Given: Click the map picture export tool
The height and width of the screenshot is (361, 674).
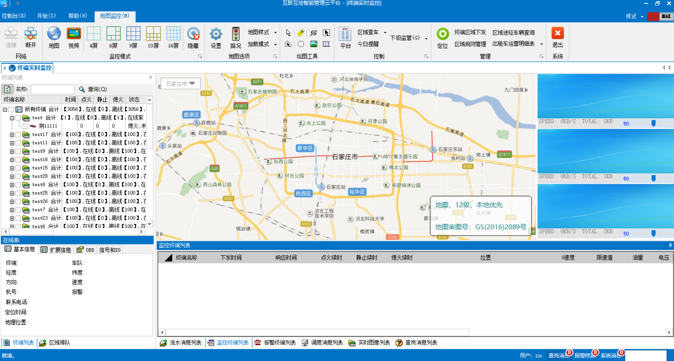Looking at the screenshot, I should coord(314,44).
